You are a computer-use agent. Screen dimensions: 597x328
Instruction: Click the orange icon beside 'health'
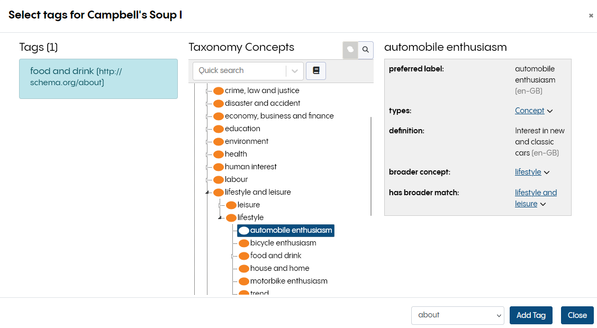point(219,154)
